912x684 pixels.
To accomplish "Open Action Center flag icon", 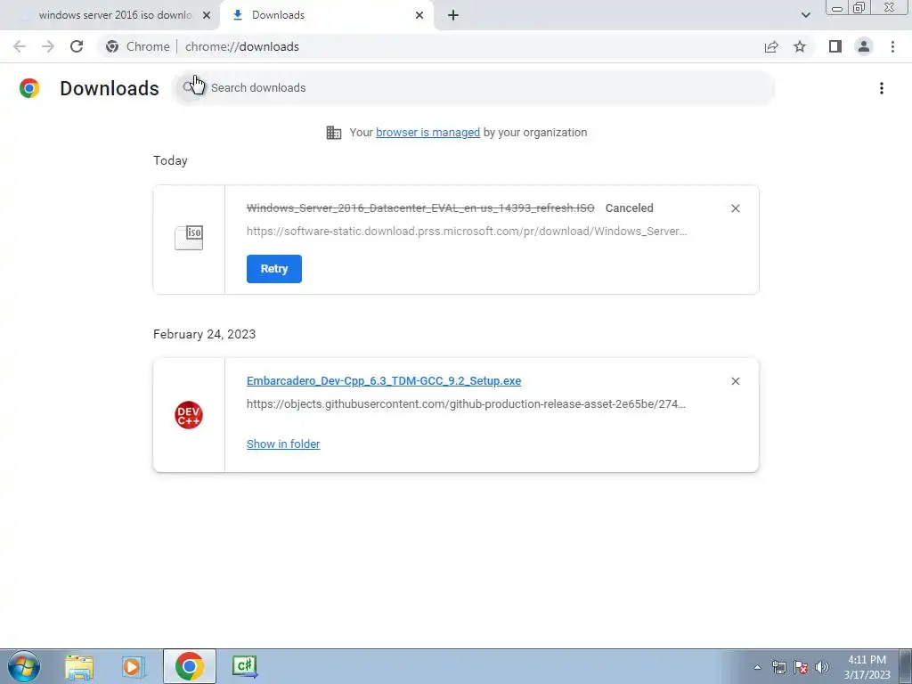I will pyautogui.click(x=801, y=668).
